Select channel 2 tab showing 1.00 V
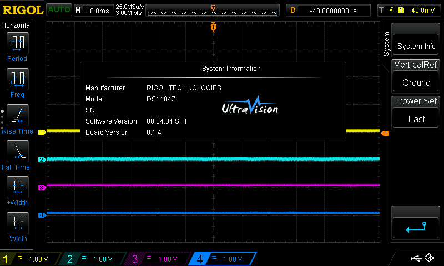This screenshot has width=444, height=266. click(93, 259)
